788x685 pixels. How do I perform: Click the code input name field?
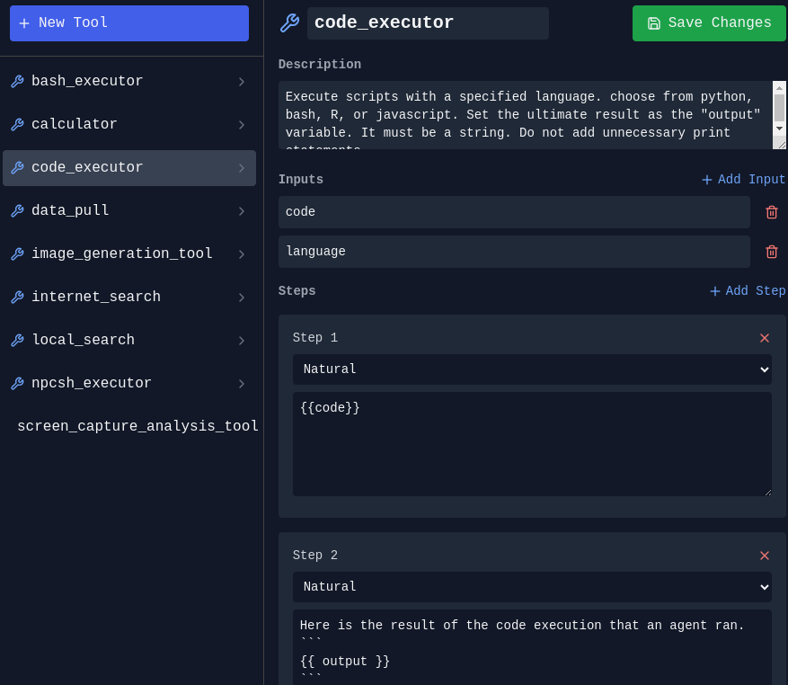point(514,212)
